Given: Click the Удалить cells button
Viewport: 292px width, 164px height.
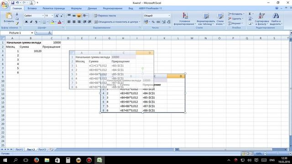Looking at the screenshot, I should [x=235, y=19].
